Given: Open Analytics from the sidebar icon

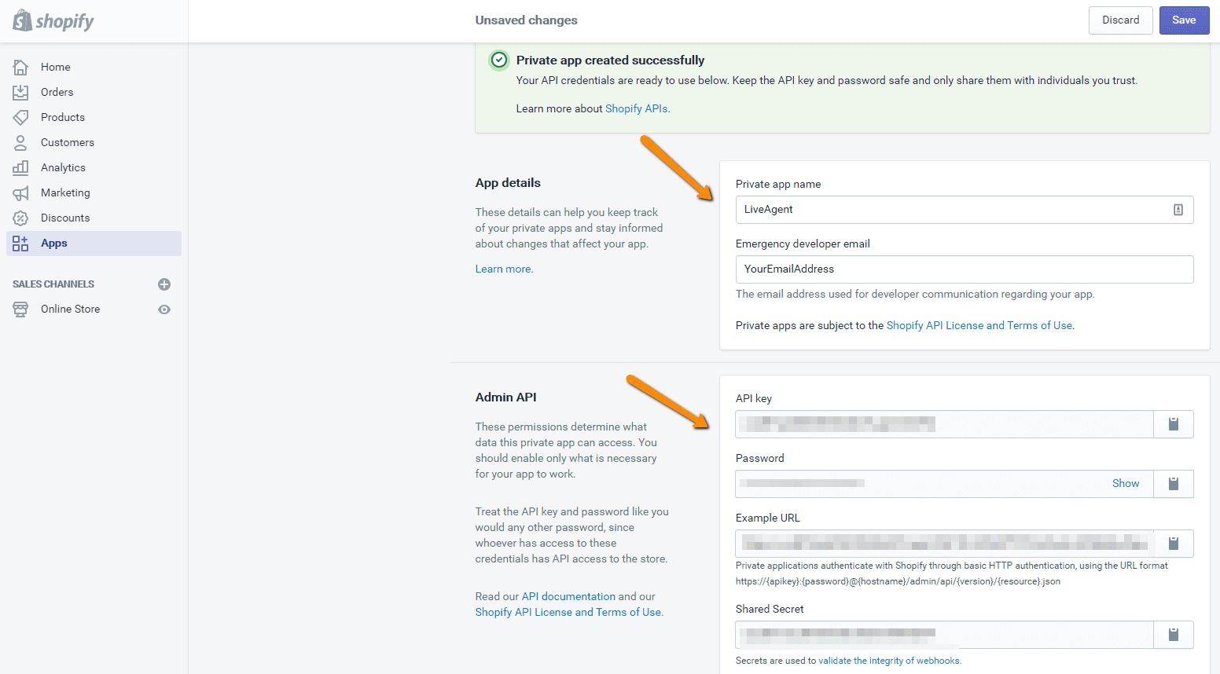Looking at the screenshot, I should pyautogui.click(x=21, y=167).
